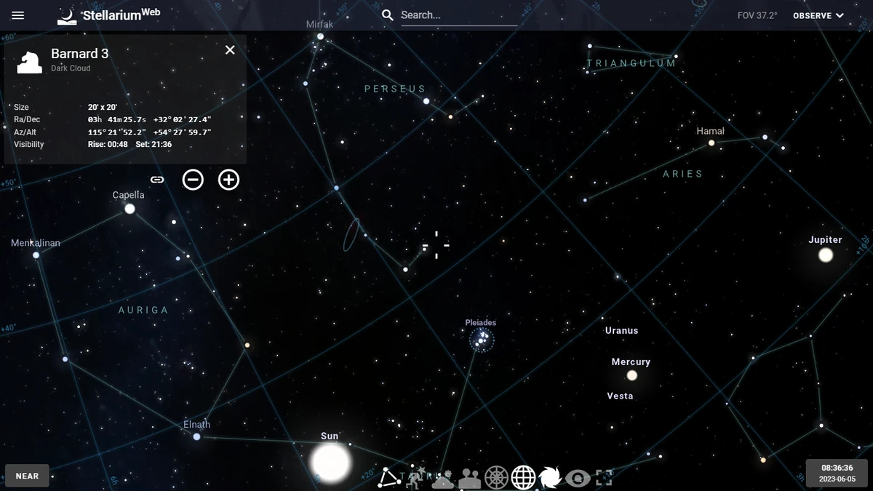Viewport: 873px width, 491px height.
Task: Expand the date and time panel
Action: [837, 474]
